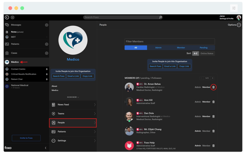Open the Settings menu row
The width and height of the screenshot is (246, 154).
click(73, 141)
